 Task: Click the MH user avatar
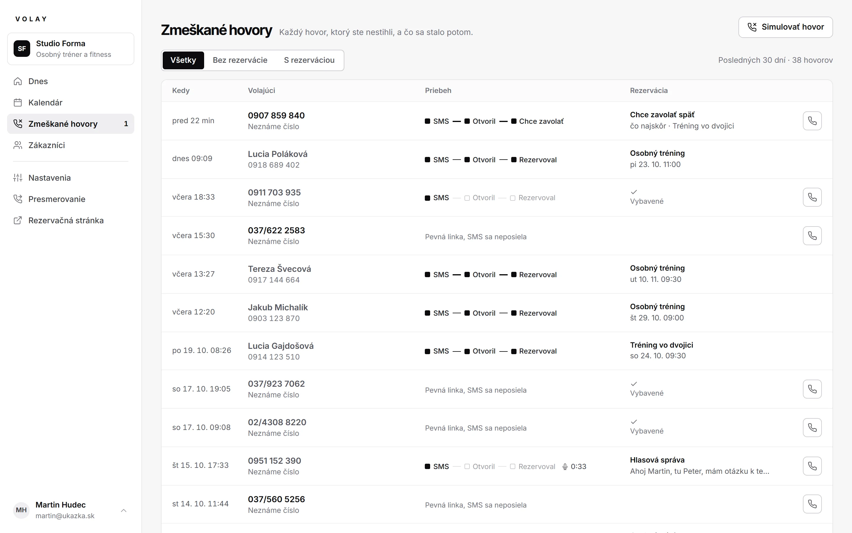(x=21, y=510)
